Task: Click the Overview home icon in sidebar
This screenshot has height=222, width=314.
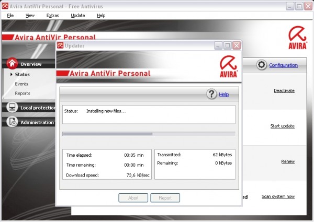Action: (12, 63)
